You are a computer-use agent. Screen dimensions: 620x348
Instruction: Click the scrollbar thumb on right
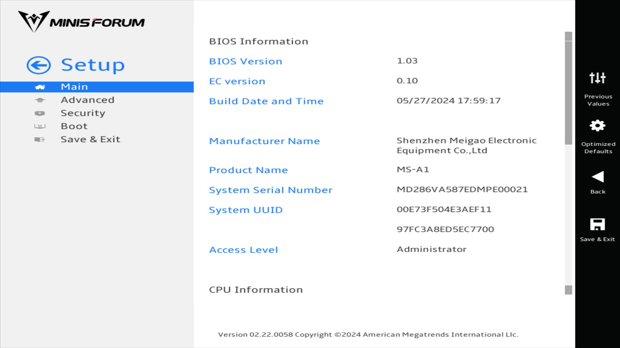point(568,93)
